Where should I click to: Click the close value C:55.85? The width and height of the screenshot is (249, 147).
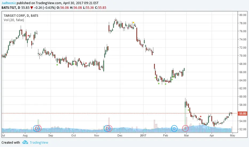click(100, 8)
